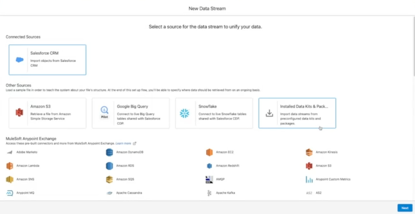
Task: Click the AMQP connector icon
Action: pyautogui.click(x=209, y=179)
